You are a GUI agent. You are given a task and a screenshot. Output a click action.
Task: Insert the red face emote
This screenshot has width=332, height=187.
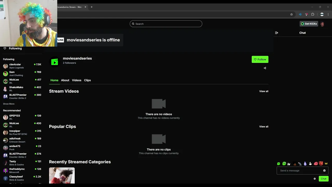(x=321, y=163)
